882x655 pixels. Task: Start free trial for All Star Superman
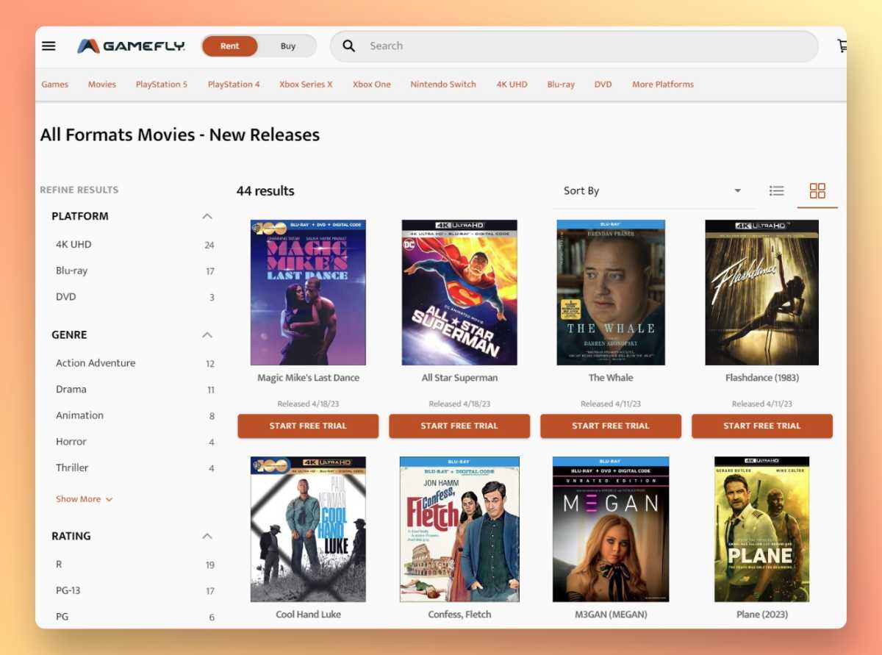459,426
